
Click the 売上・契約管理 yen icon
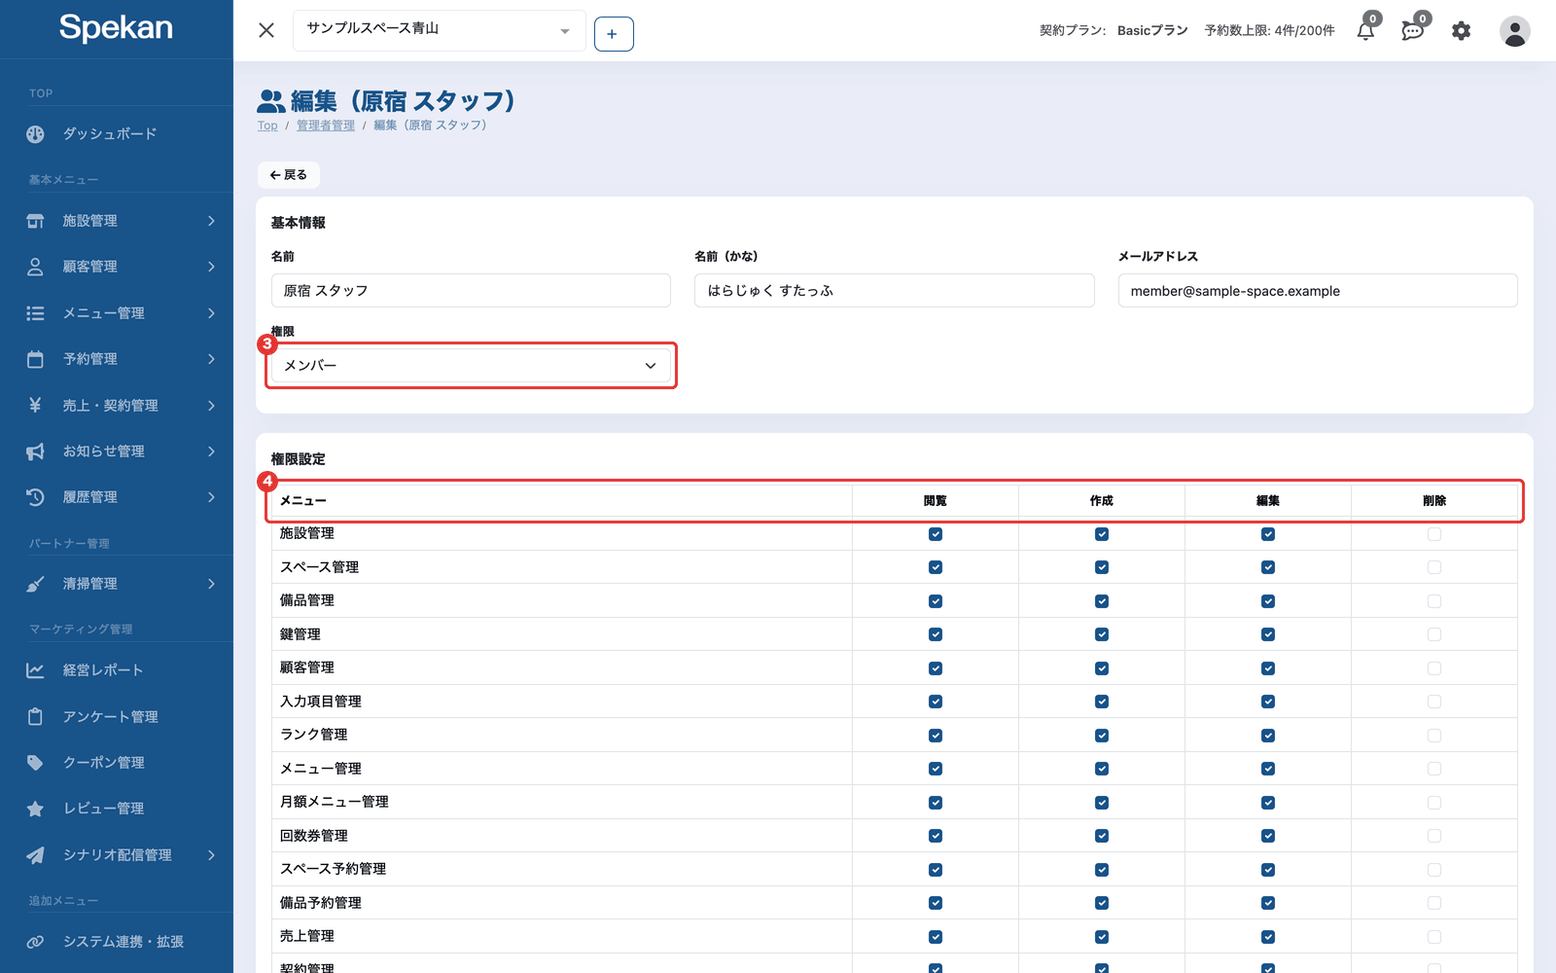(35, 405)
